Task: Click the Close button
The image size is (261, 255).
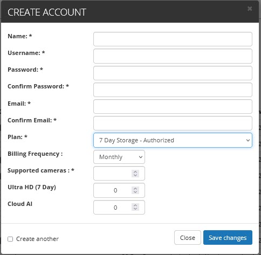Action: tap(188, 238)
